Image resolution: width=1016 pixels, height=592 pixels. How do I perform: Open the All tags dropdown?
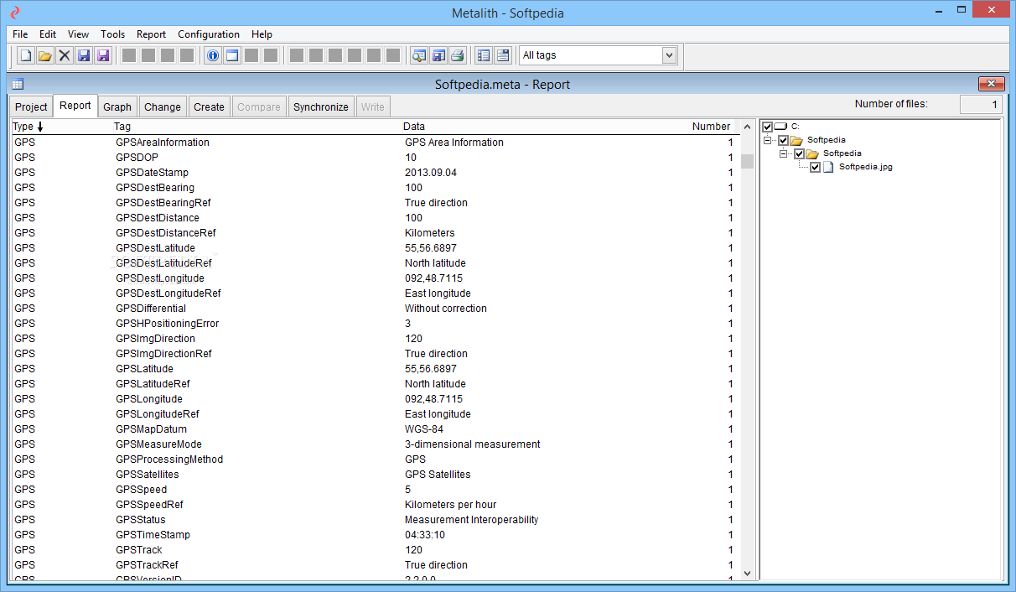(669, 55)
